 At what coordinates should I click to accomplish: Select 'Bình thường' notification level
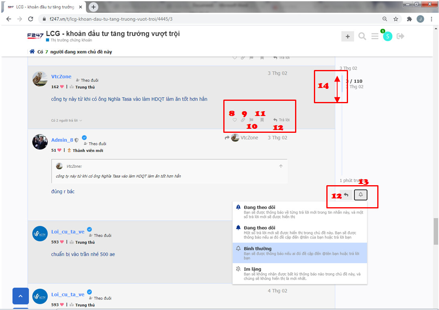pos(300,253)
